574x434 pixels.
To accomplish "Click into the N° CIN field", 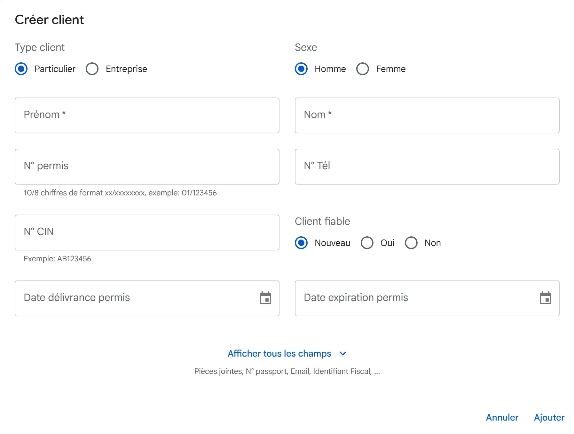I will click(x=147, y=233).
